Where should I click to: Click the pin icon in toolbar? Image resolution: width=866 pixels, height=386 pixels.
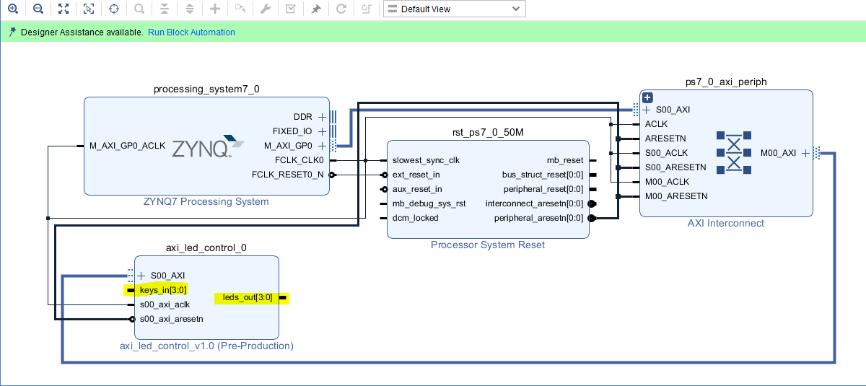[315, 9]
